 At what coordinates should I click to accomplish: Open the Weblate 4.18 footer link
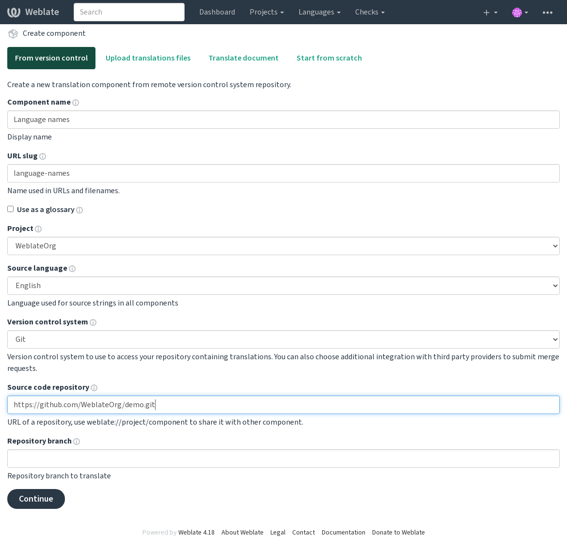point(196,533)
